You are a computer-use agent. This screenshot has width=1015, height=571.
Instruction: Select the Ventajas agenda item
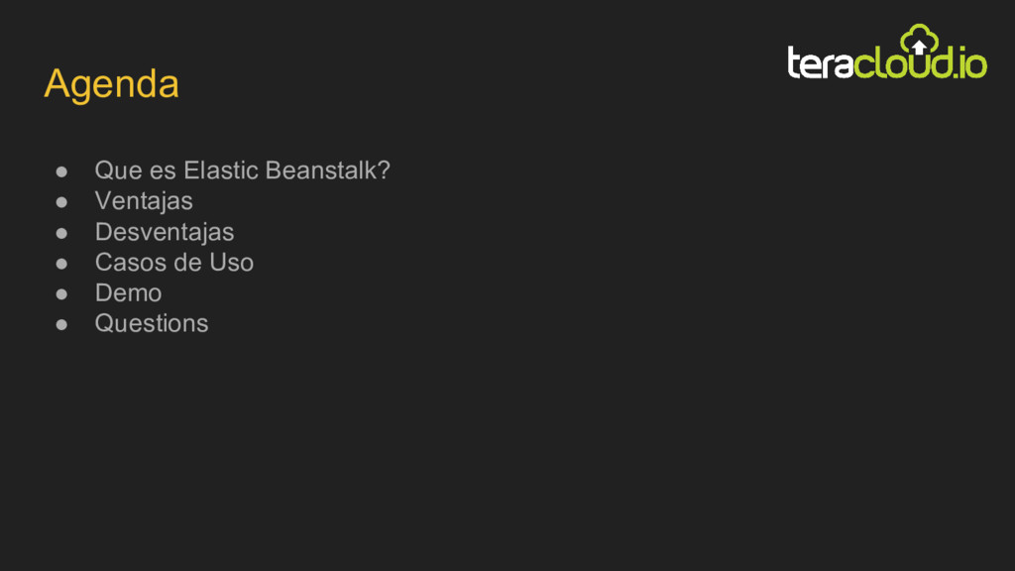pos(144,201)
